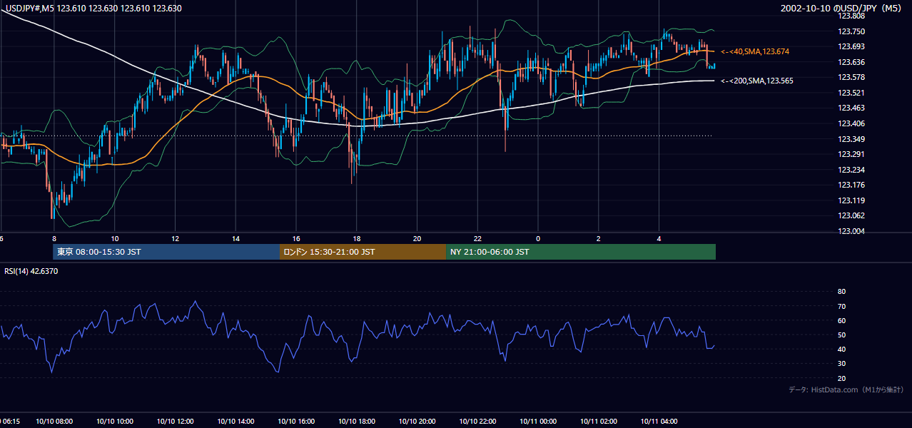Viewport: 912px width, 428px height.
Task: Click hour label 0 under the price chart
Action: (538, 238)
